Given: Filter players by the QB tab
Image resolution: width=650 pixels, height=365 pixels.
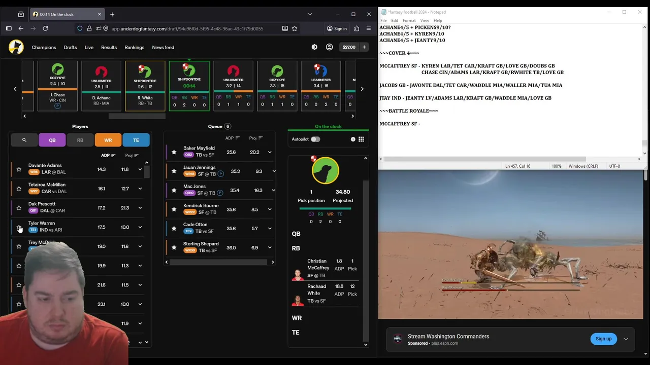Looking at the screenshot, I should click(x=52, y=140).
